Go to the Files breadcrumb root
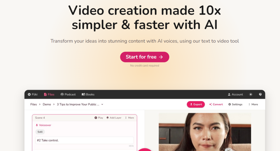 34,105
